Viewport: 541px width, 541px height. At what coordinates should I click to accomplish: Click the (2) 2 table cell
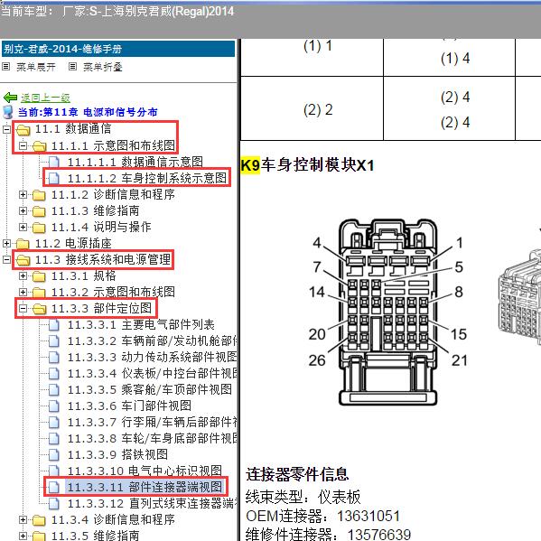click(x=312, y=108)
